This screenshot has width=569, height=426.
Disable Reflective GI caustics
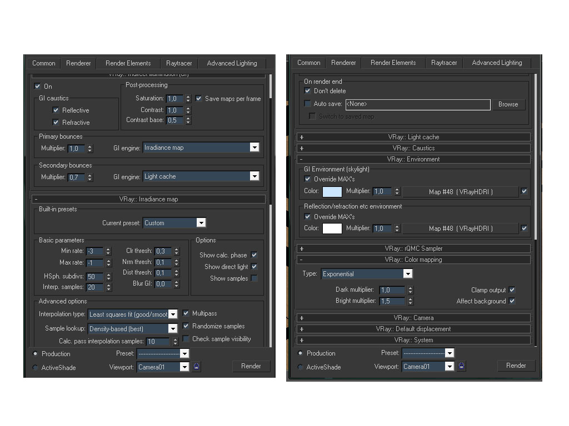point(56,110)
